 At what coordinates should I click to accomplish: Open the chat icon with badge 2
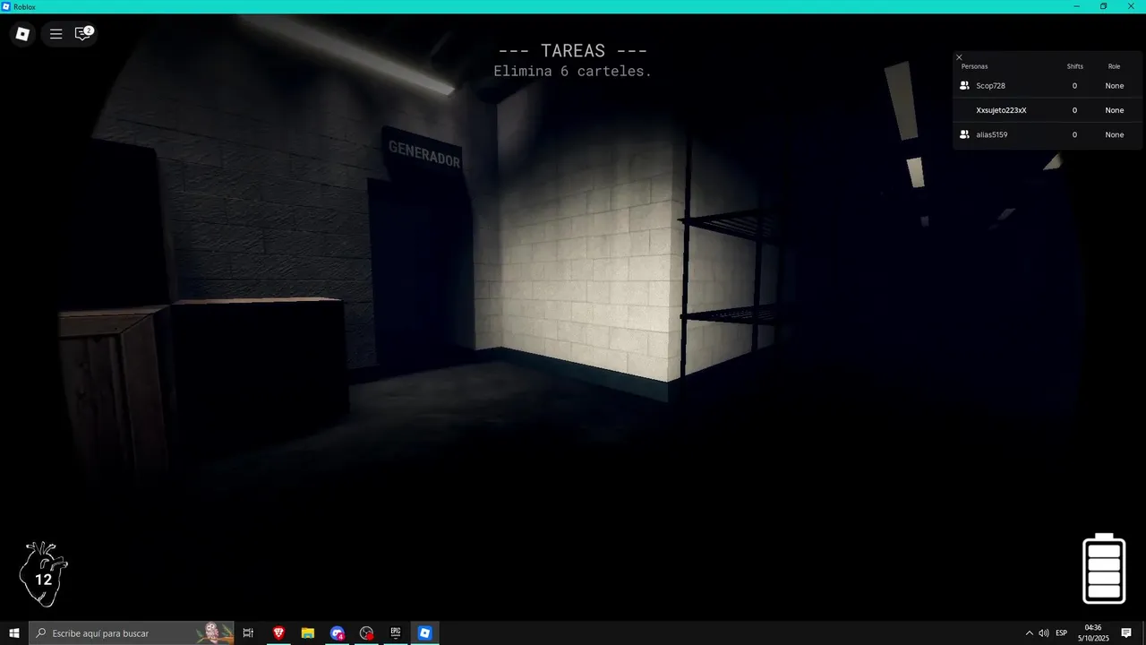click(x=83, y=33)
